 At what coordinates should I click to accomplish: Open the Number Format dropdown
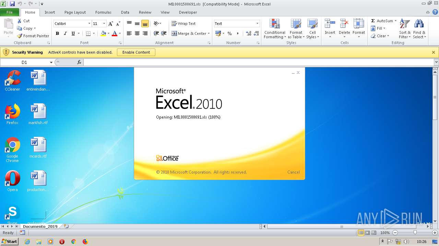point(257,24)
